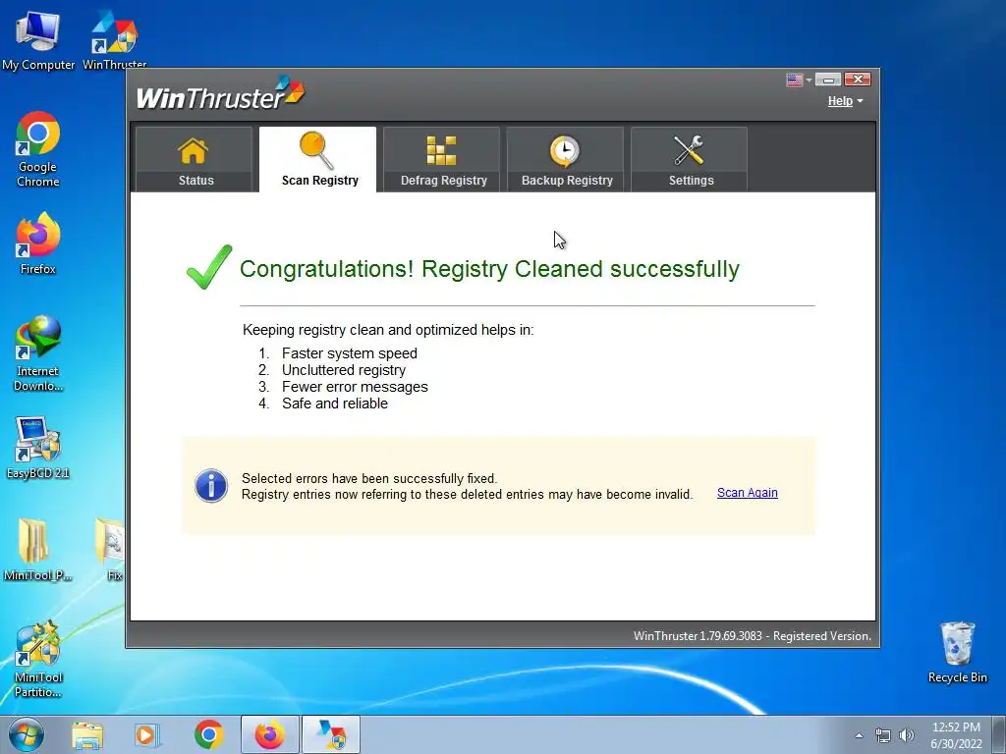Switch to Defrag Registry tab

441,159
